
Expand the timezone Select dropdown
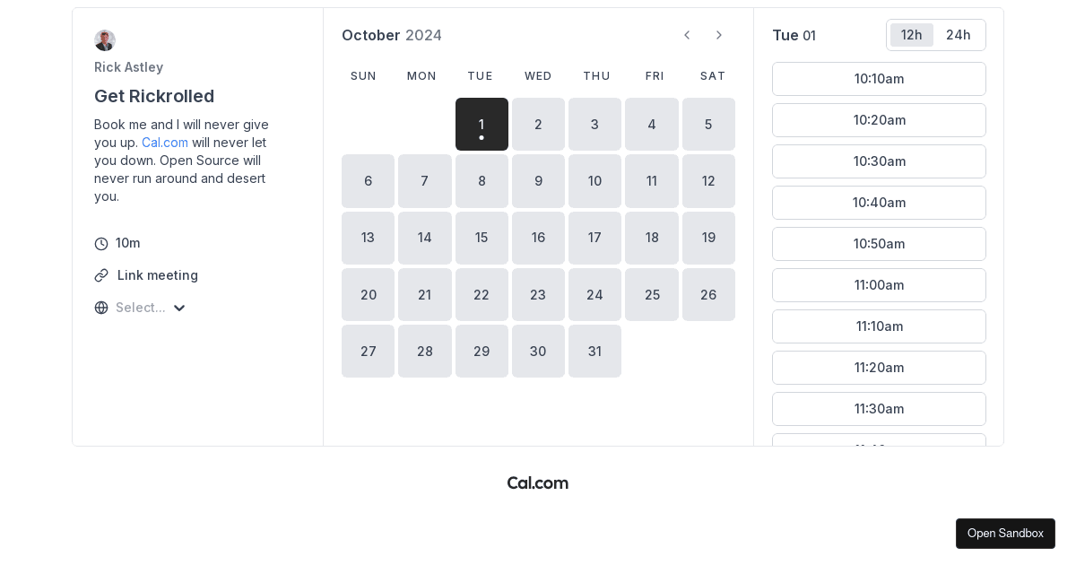[x=141, y=308]
